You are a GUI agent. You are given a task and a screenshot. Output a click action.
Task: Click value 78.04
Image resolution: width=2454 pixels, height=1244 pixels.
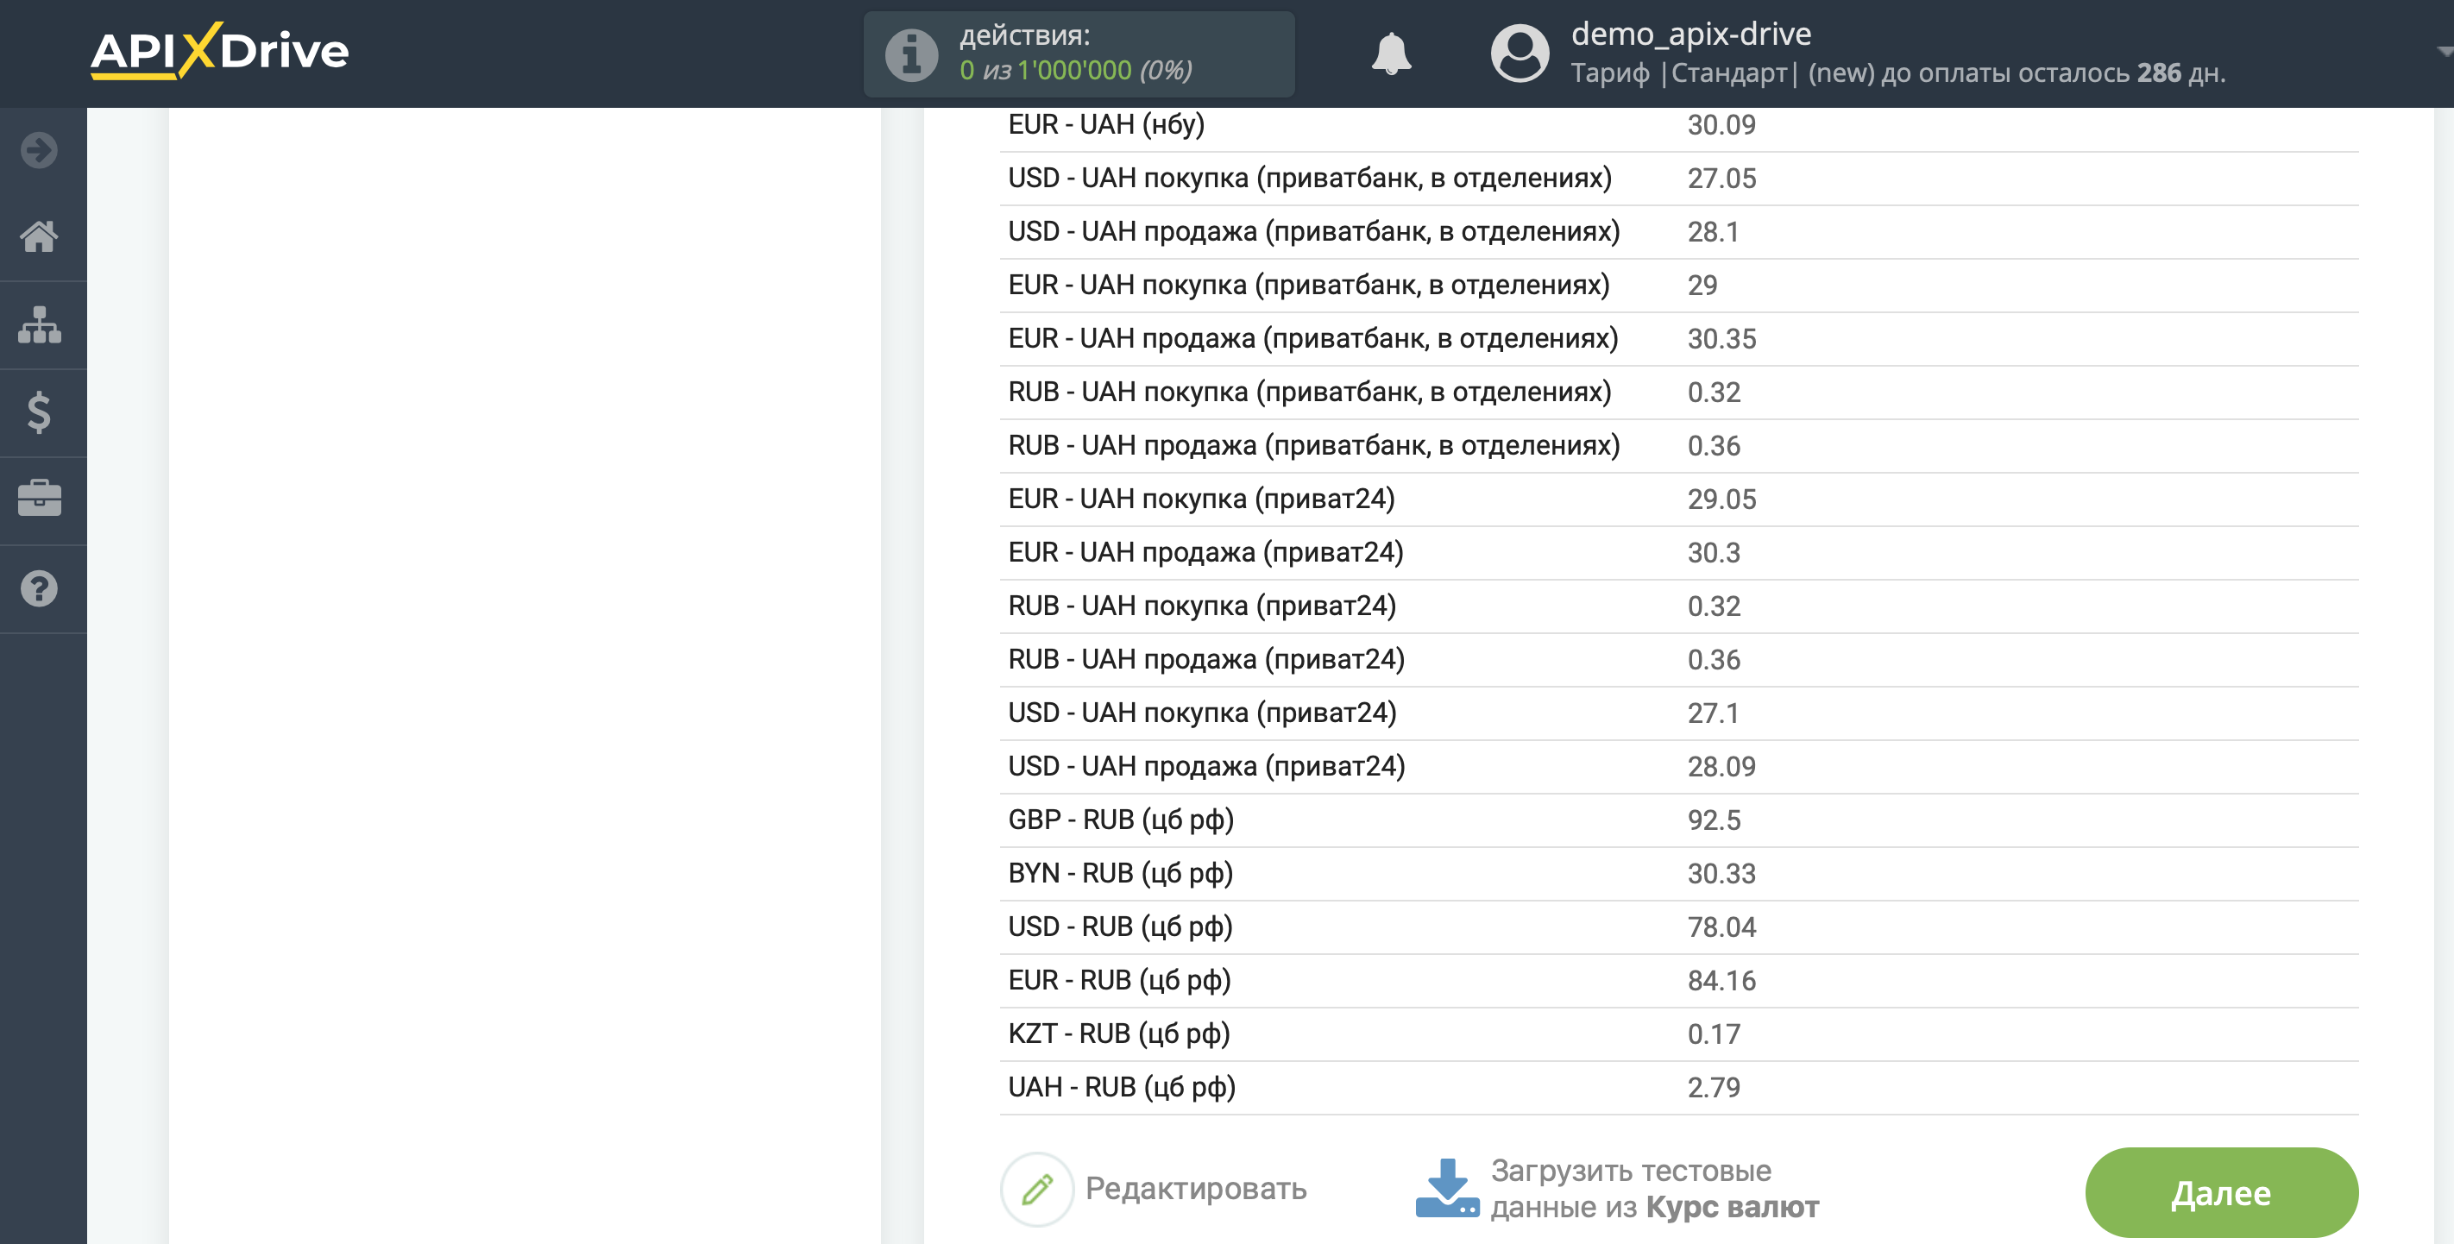pyautogui.click(x=1721, y=927)
